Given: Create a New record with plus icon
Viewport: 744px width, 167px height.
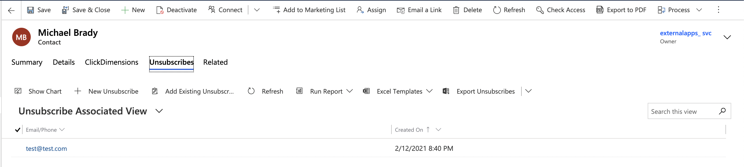Looking at the screenshot, I should (133, 10).
